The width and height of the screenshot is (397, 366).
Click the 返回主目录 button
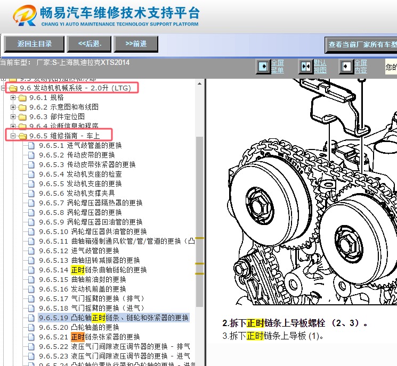34,44
